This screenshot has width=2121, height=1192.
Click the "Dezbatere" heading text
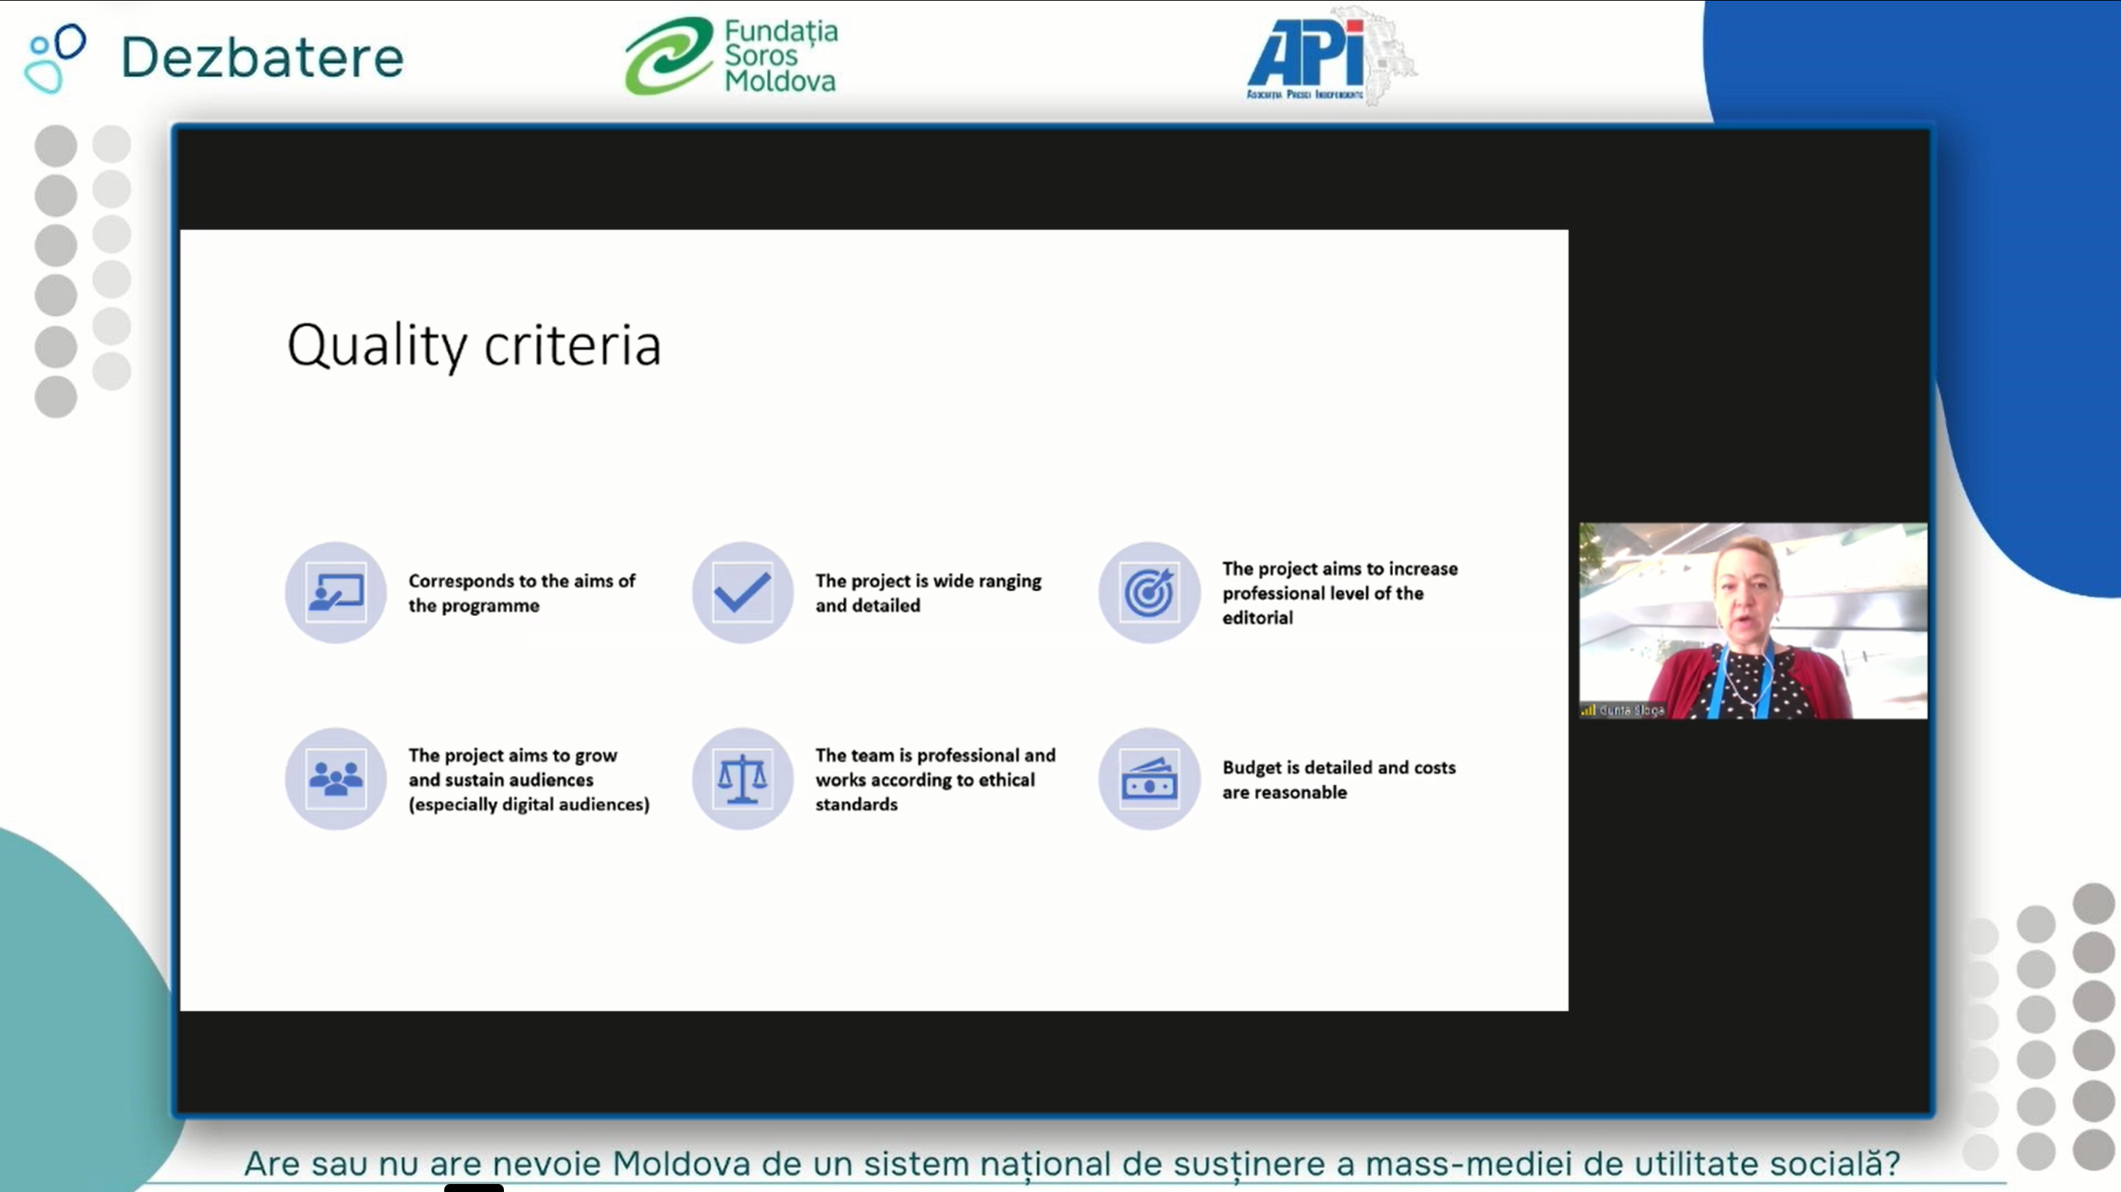262,57
